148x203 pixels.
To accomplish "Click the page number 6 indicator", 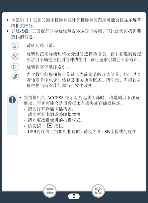I will coord(74,196).
